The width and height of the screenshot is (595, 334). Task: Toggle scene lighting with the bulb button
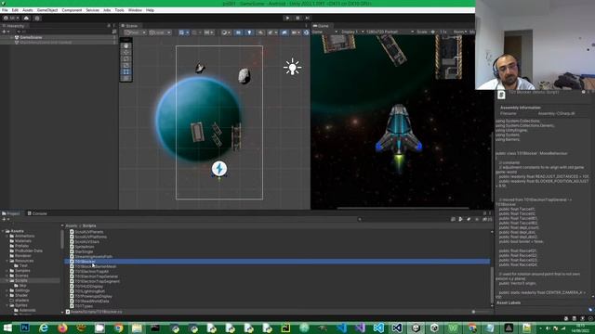(x=249, y=32)
